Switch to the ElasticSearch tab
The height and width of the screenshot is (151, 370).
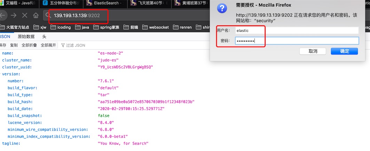coord(105,3)
